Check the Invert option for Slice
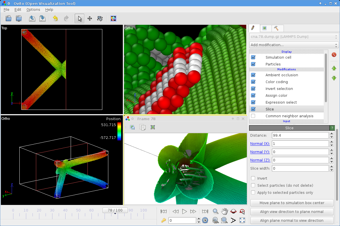The image size is (340, 226). 253,178
